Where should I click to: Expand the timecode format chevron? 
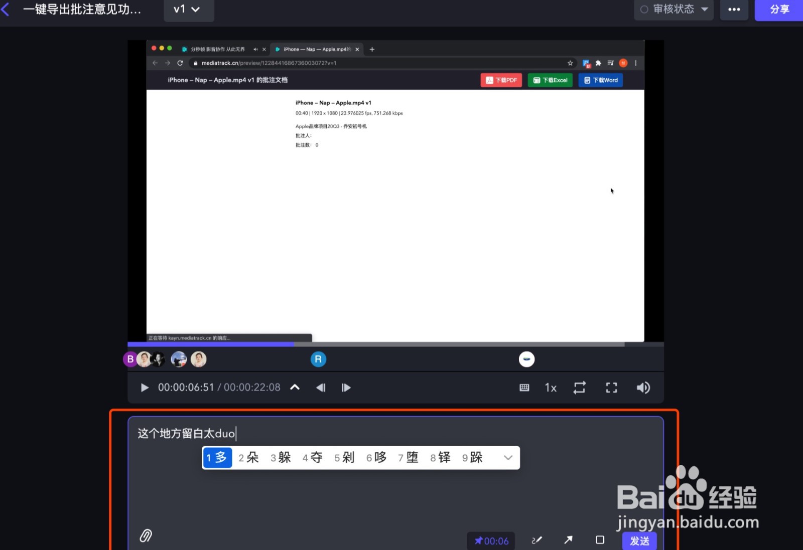click(295, 387)
